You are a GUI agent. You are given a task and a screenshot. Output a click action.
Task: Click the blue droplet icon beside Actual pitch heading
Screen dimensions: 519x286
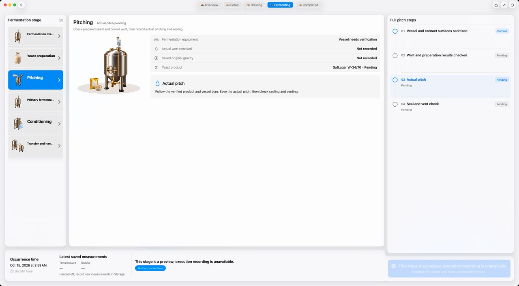point(158,83)
